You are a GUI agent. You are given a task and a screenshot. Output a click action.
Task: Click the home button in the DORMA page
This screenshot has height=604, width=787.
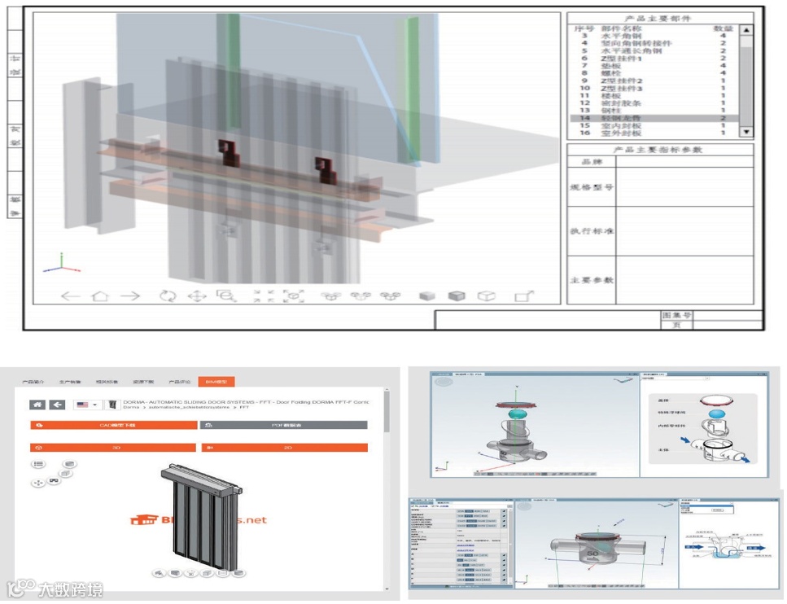click(x=37, y=405)
